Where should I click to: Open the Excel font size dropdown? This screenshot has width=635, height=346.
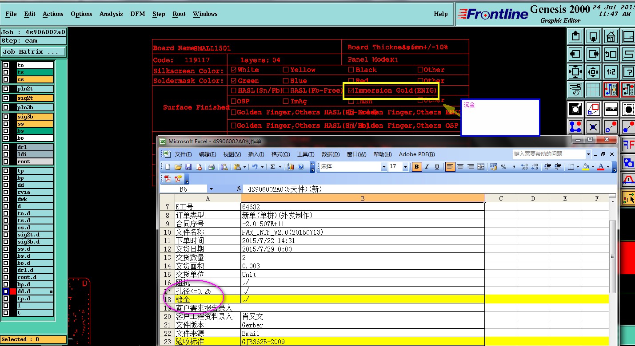coord(405,167)
